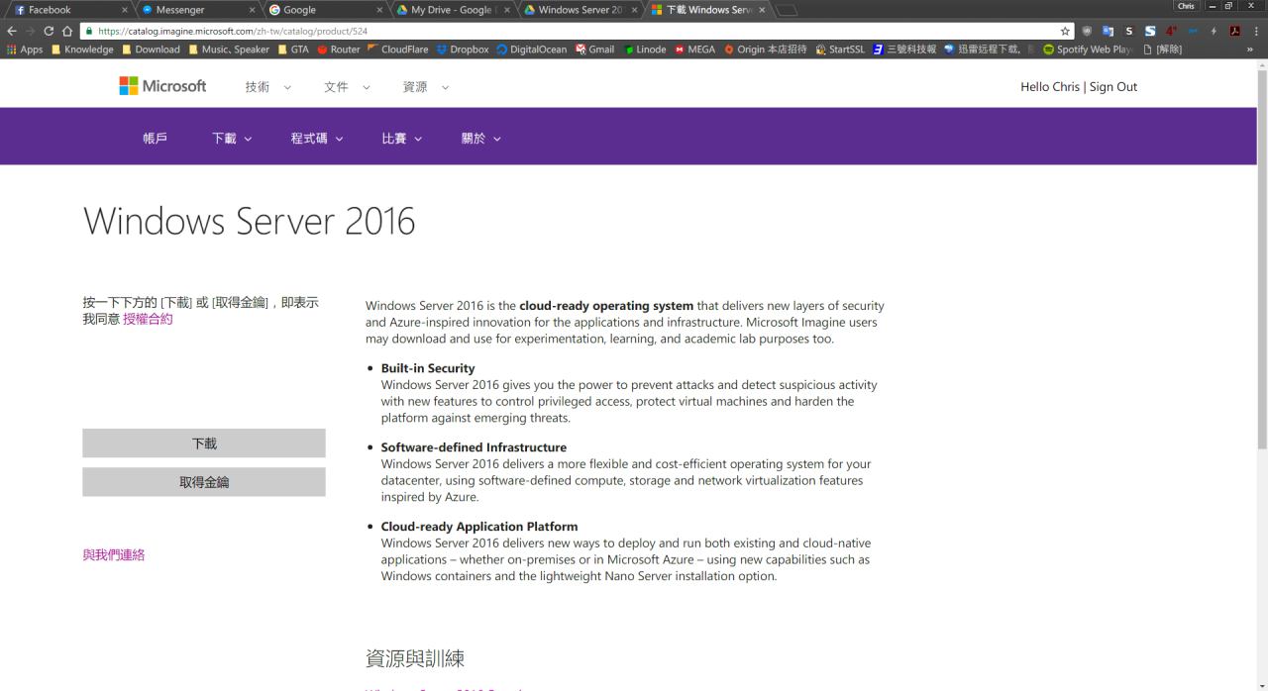Click the Sign Out link

pyautogui.click(x=1113, y=87)
